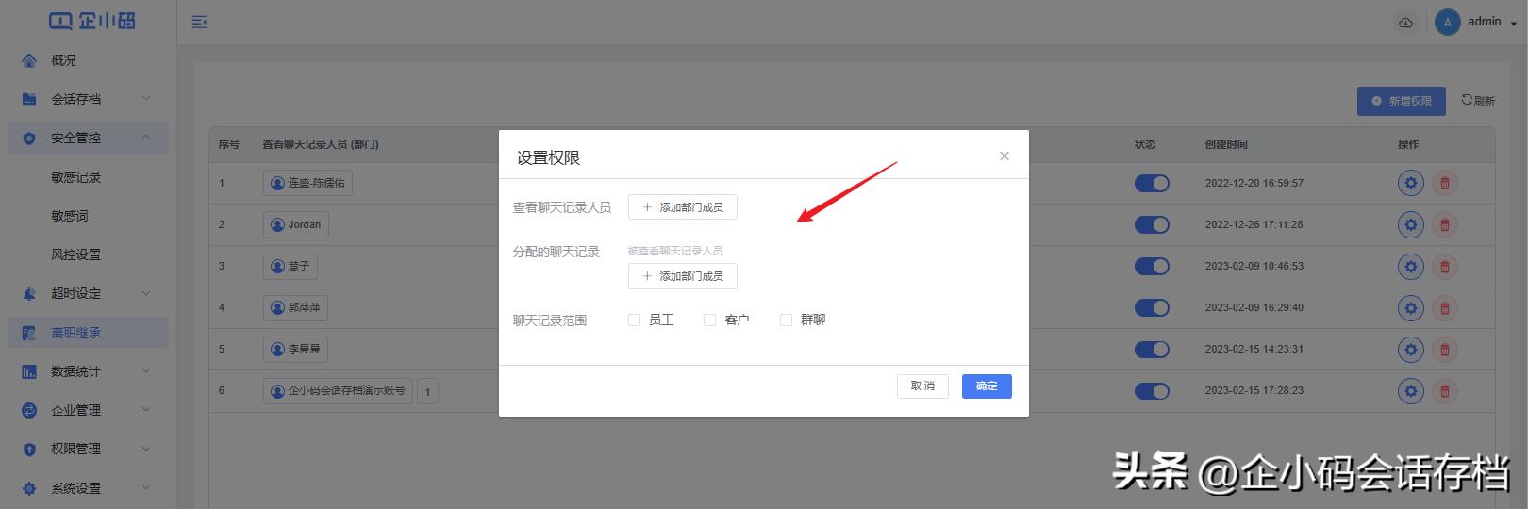This screenshot has width=1528, height=509.
Task: Click the 数据统计 chart icon
Action: click(x=29, y=371)
